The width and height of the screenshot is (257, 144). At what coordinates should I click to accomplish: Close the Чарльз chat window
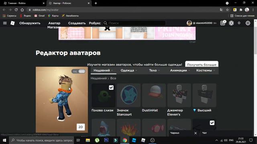196,133
